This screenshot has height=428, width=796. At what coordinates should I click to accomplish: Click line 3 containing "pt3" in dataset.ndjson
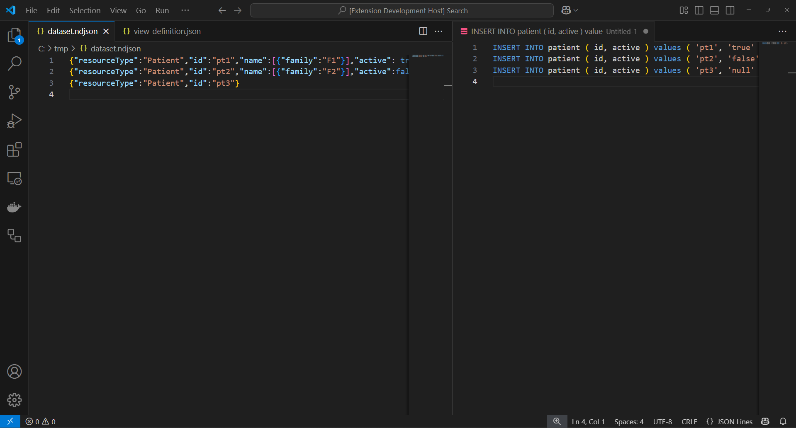pyautogui.click(x=154, y=83)
